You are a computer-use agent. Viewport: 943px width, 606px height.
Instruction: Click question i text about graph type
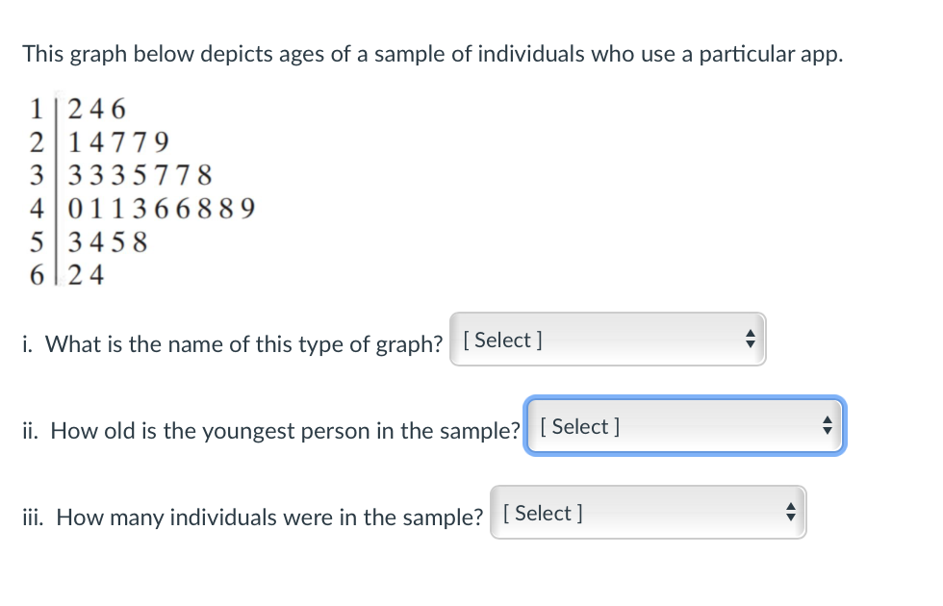click(231, 343)
